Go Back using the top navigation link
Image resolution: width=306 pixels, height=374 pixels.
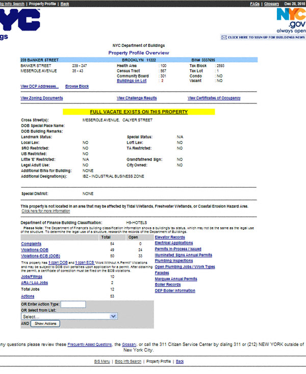tap(65, 4)
